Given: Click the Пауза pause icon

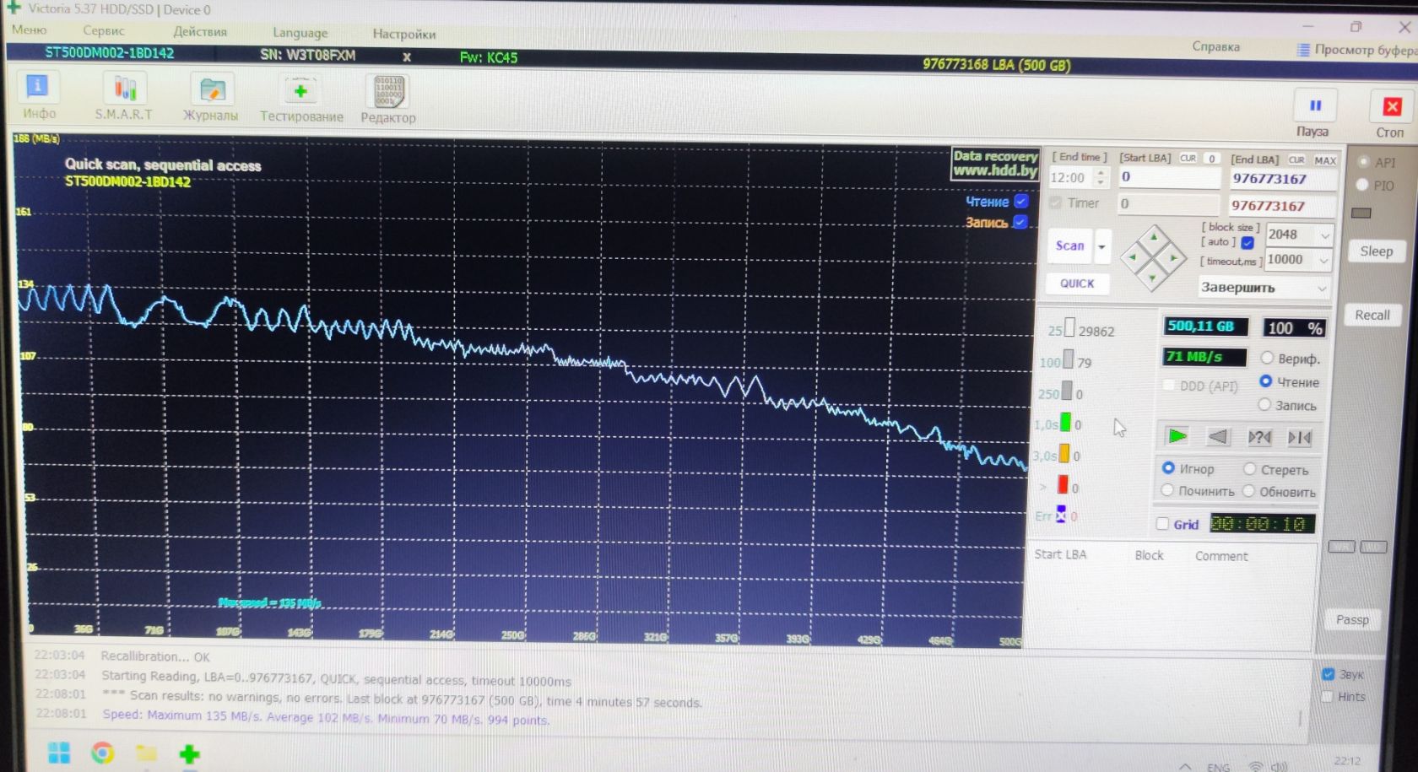Looking at the screenshot, I should coord(1315,105).
